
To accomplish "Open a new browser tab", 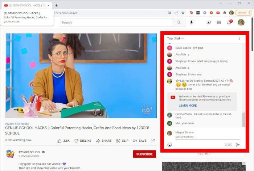I will 56,5.
